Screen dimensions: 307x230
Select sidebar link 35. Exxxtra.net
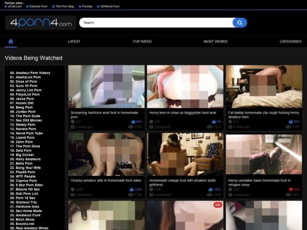tap(22, 224)
